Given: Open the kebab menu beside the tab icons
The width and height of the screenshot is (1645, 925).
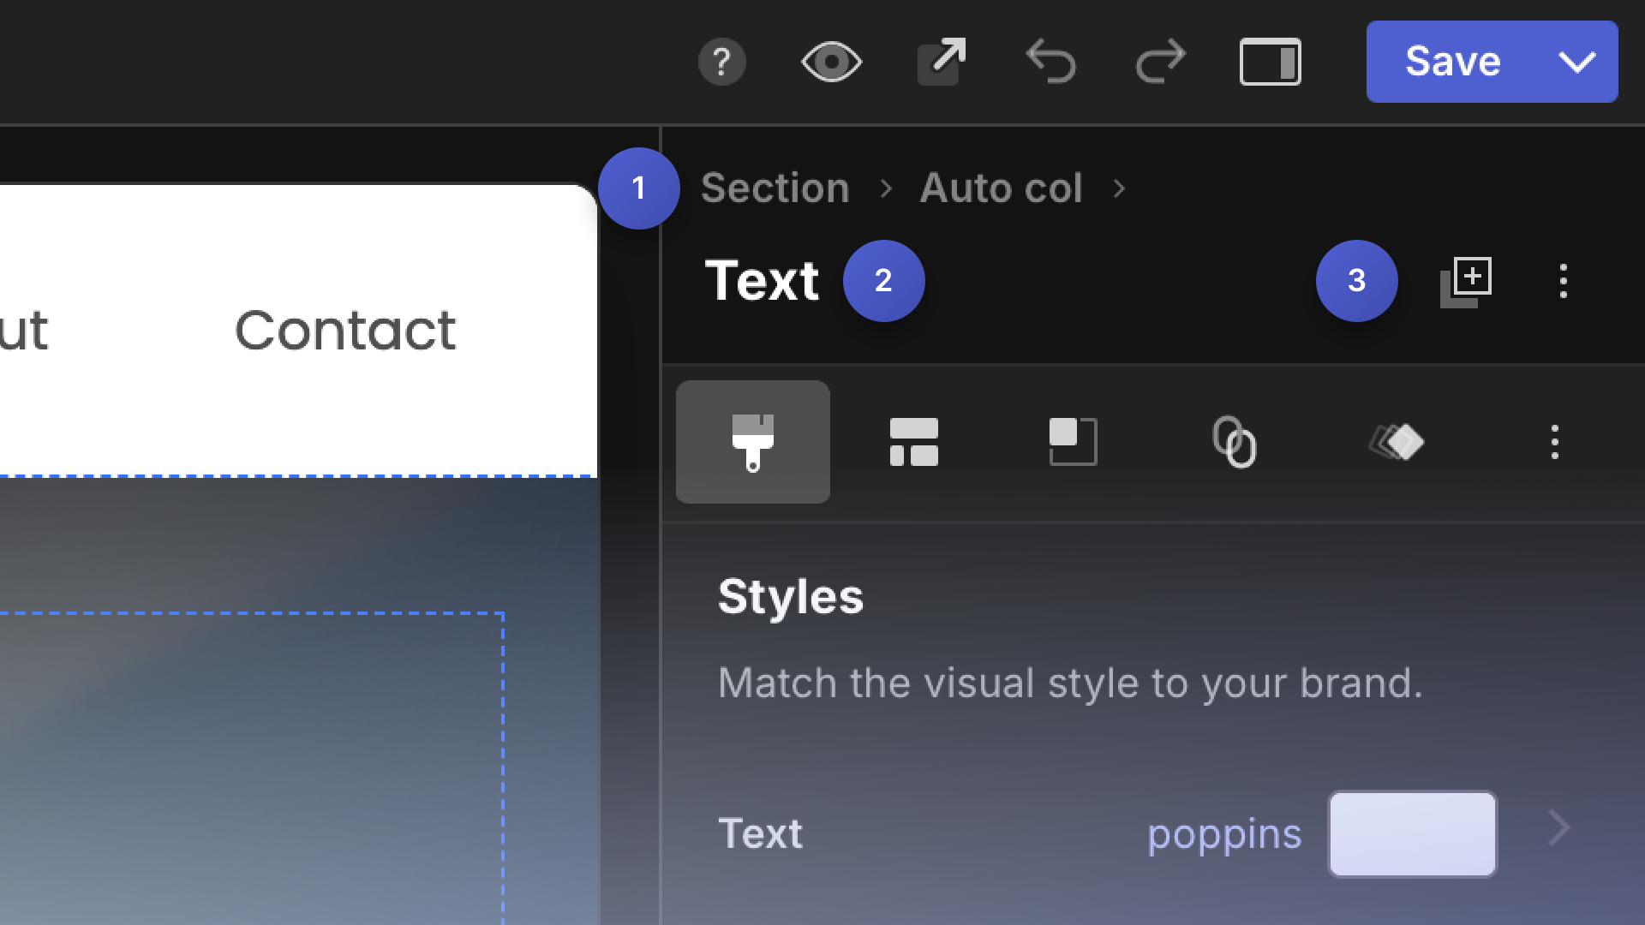Looking at the screenshot, I should pos(1554,442).
